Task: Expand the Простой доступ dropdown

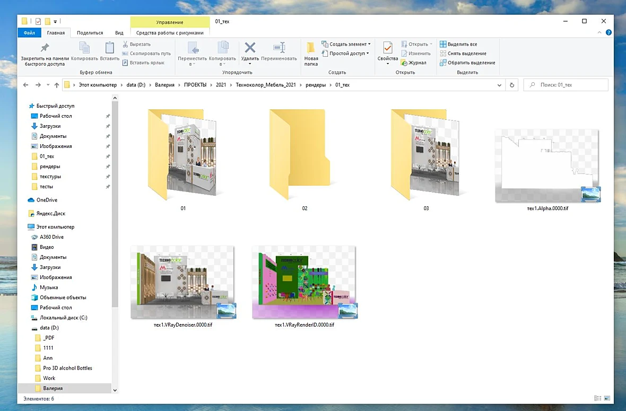Action: click(345, 54)
